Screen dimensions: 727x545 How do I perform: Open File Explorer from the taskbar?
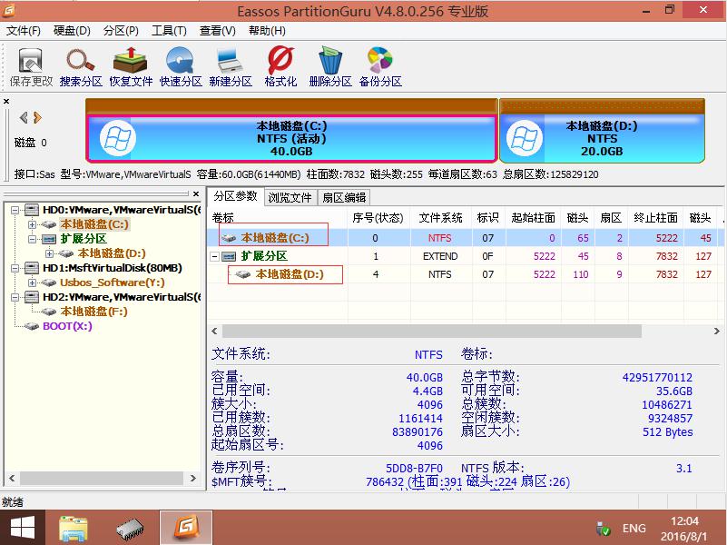tap(73, 528)
